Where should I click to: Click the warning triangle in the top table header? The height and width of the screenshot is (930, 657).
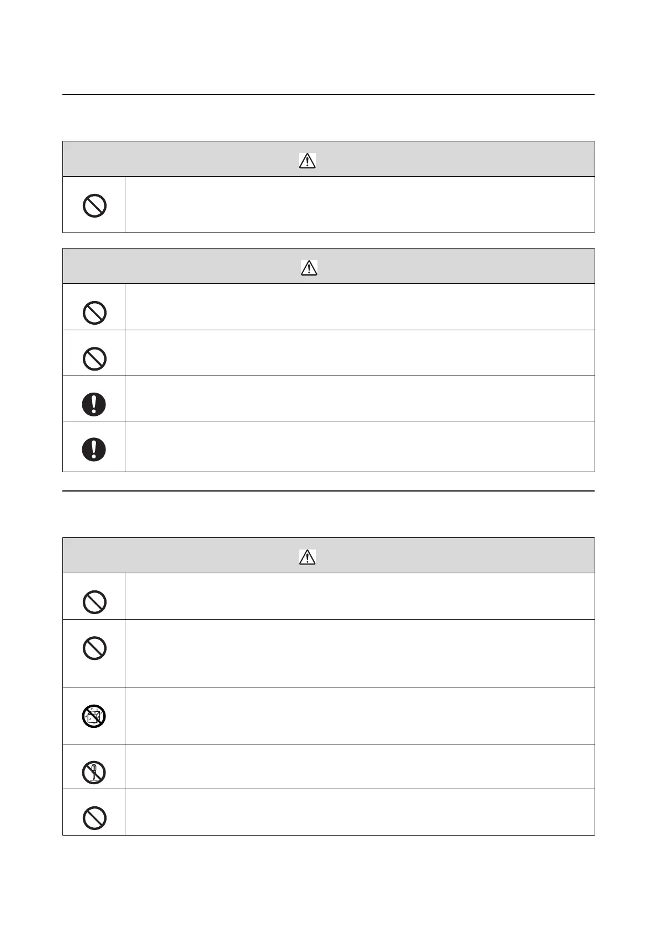pos(307,161)
